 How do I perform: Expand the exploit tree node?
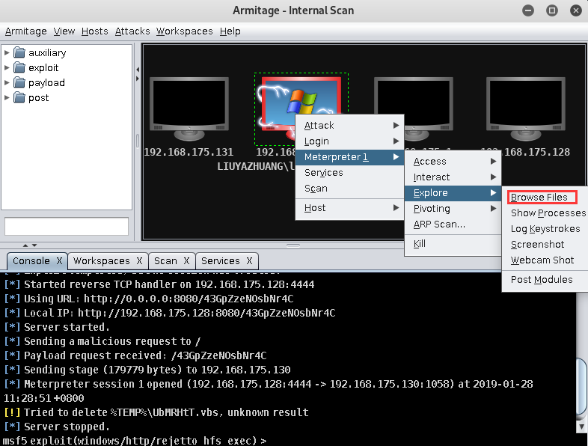point(7,67)
